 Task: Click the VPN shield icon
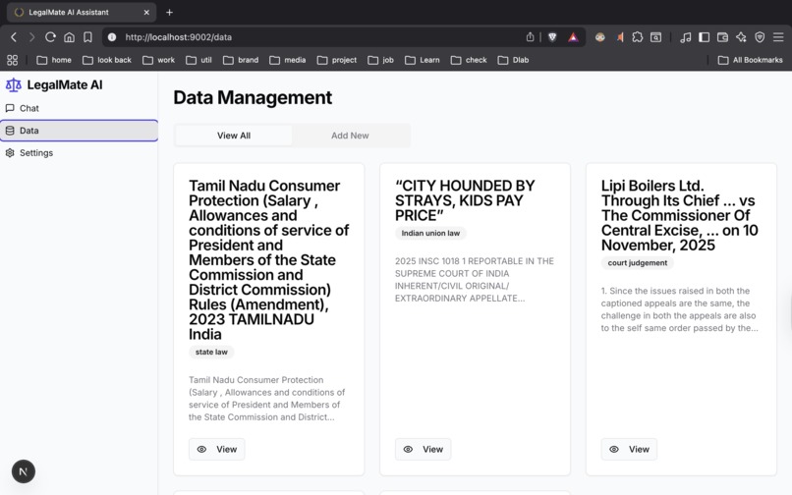pos(760,37)
